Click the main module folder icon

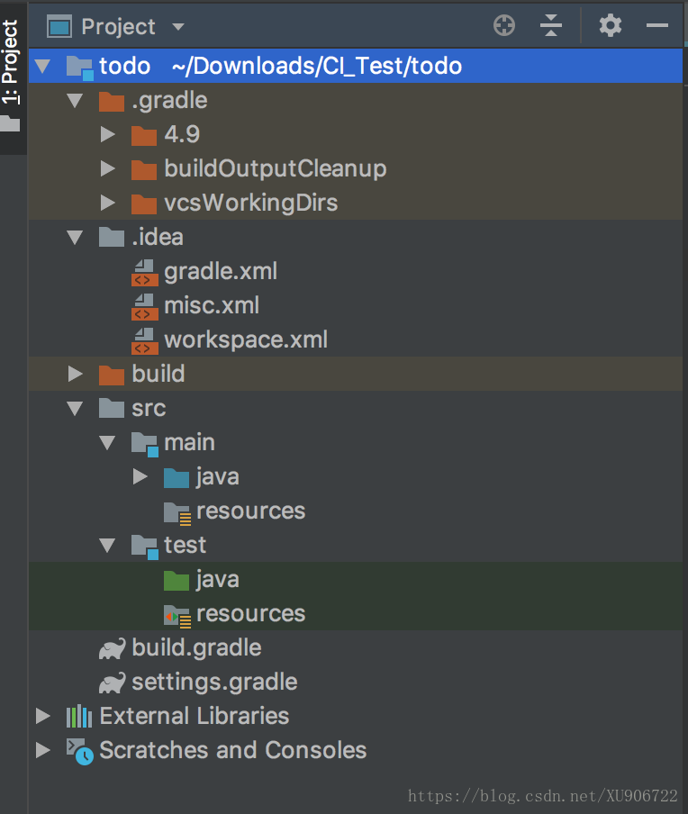pos(145,445)
